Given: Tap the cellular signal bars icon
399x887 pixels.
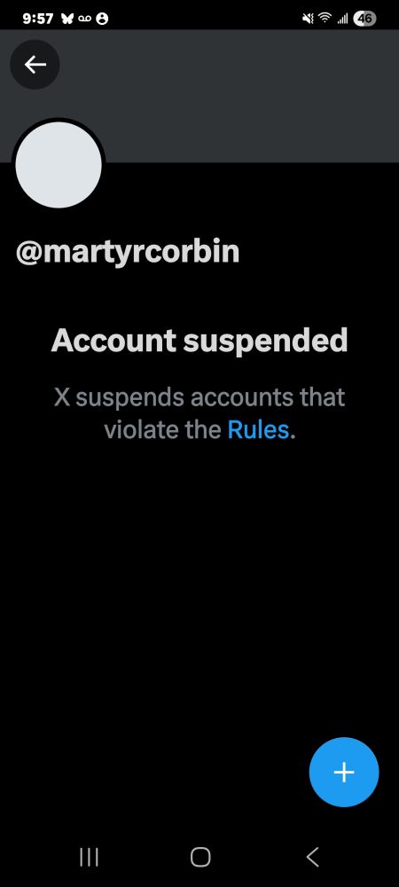Looking at the screenshot, I should 342,20.
